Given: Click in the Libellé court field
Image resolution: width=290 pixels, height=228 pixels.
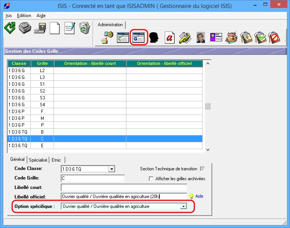Looking at the screenshot, I should pos(124,187).
